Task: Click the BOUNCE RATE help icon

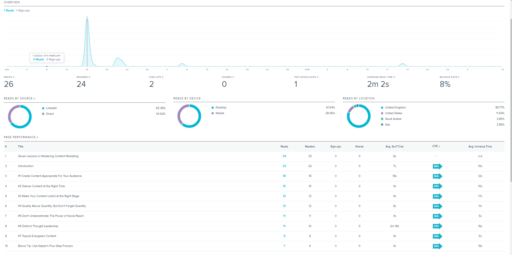Action: tap(459, 77)
